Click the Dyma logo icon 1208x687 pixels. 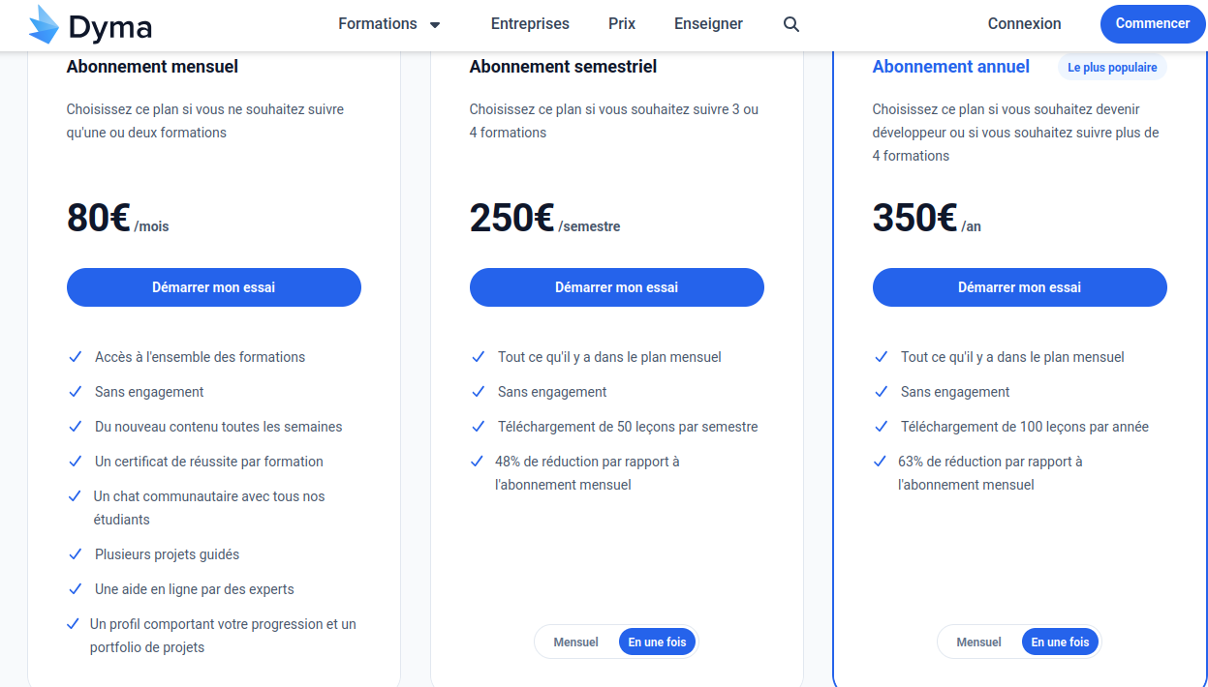pyautogui.click(x=45, y=25)
